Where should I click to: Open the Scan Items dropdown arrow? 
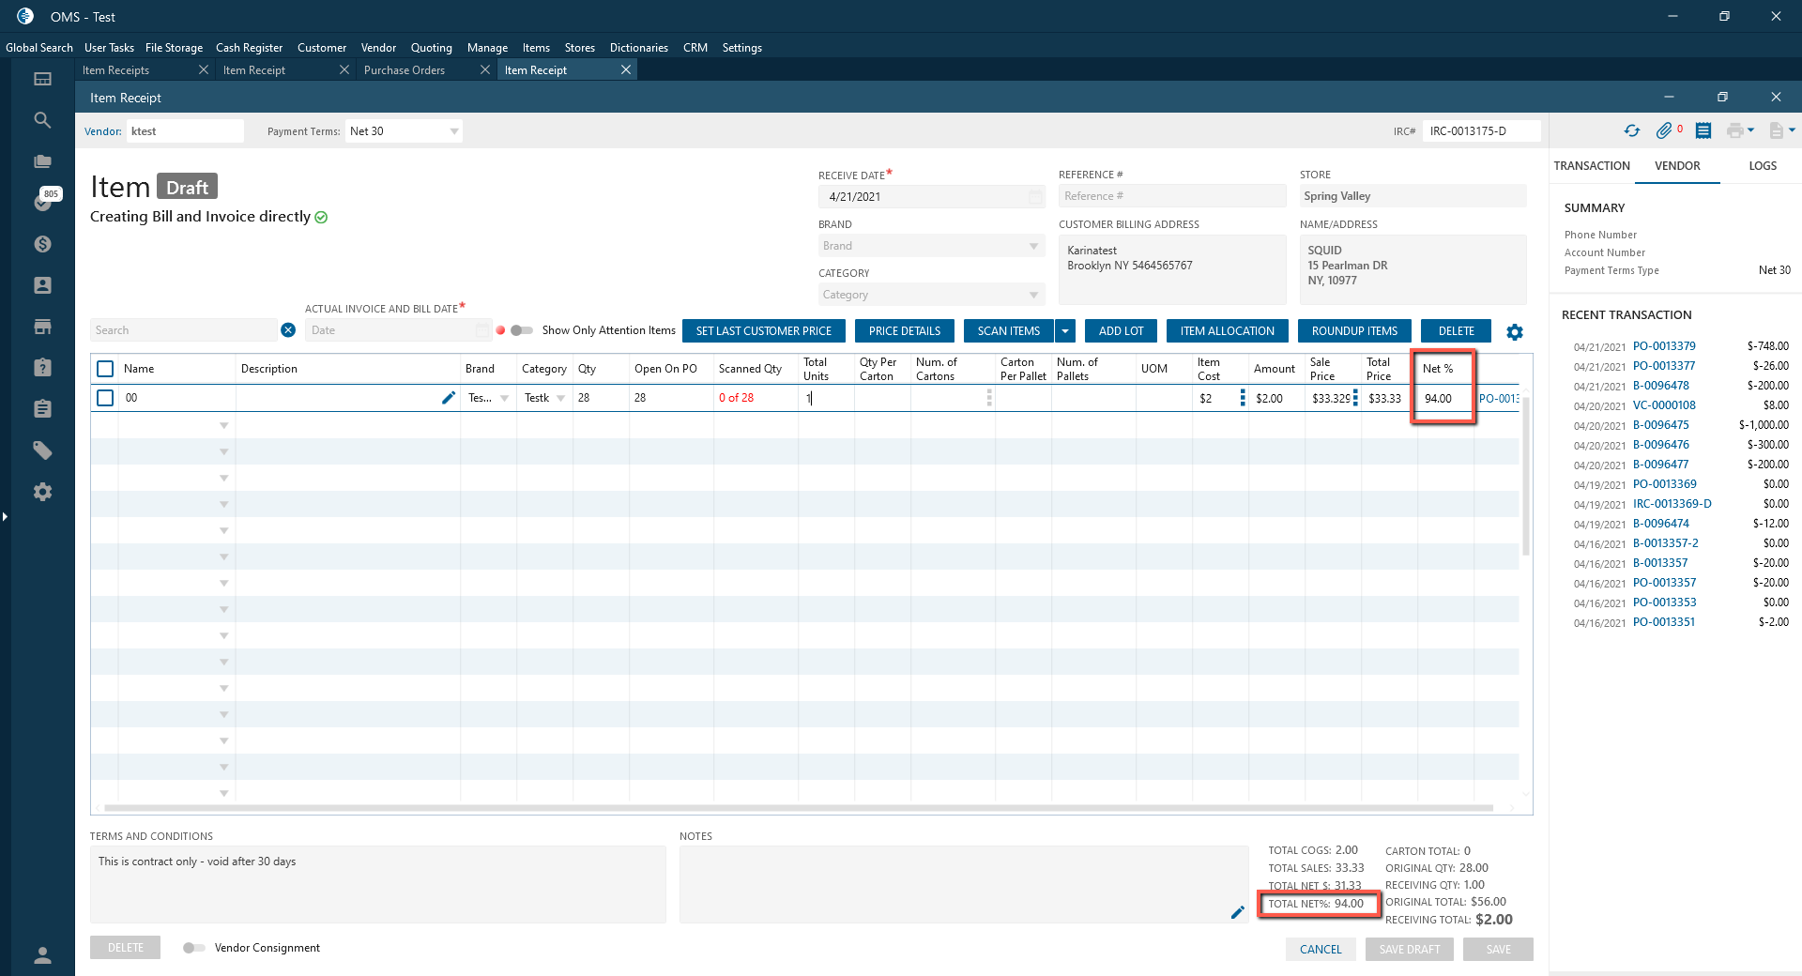[1065, 331]
